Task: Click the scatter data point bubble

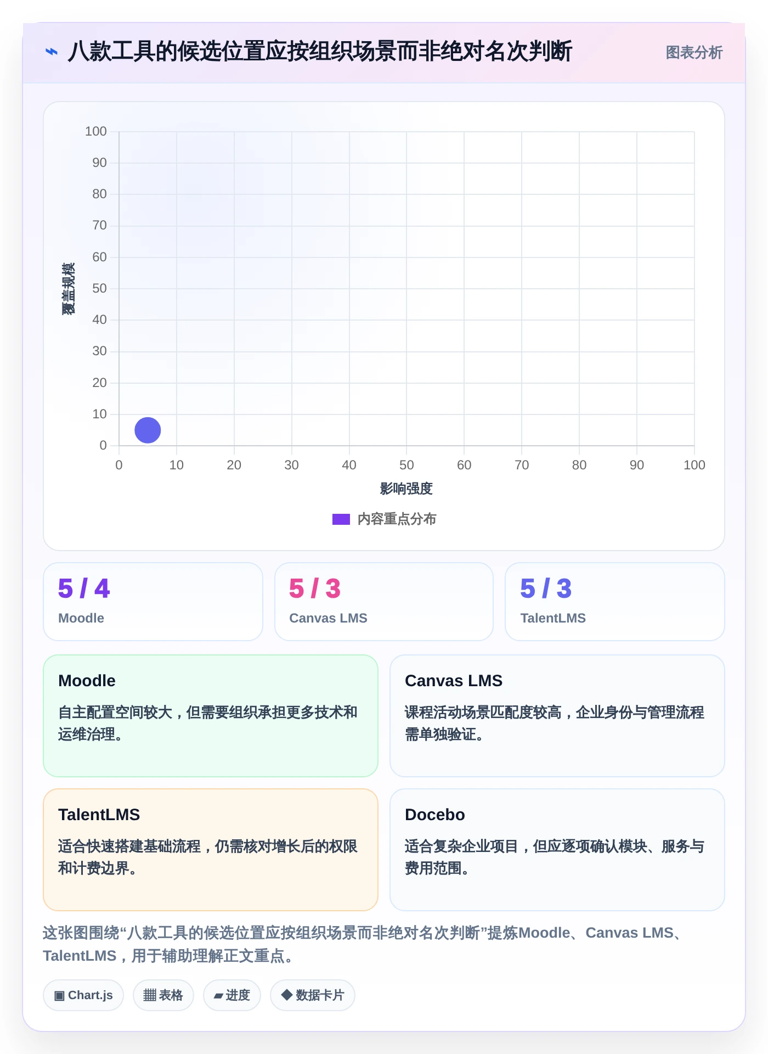Action: [148, 430]
